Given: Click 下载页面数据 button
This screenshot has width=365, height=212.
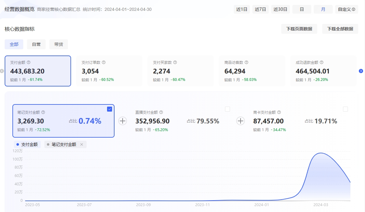Looking at the screenshot, I should tap(299, 29).
